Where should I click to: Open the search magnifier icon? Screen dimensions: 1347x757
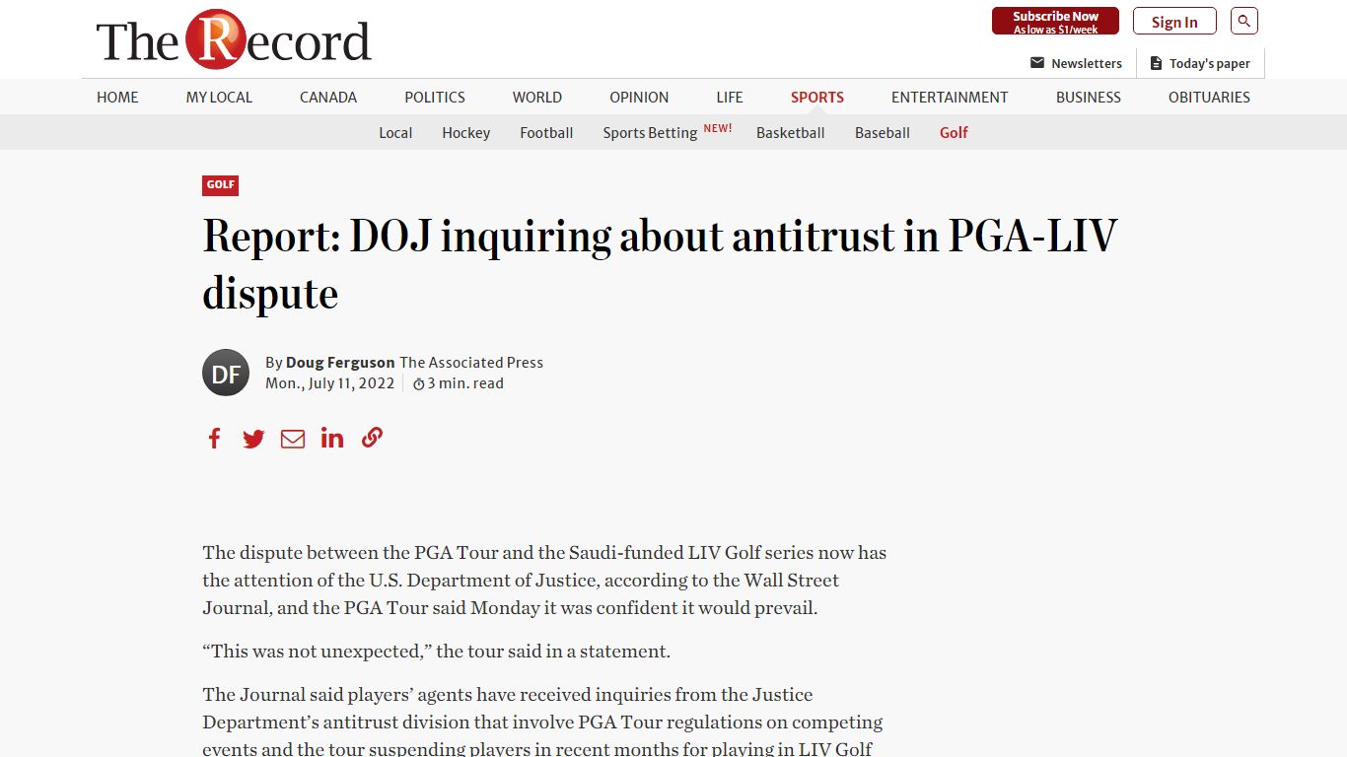(x=1244, y=21)
